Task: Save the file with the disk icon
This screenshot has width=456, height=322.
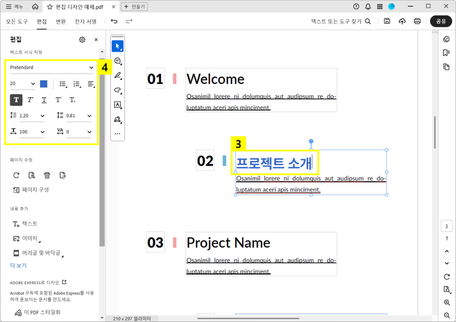Action: [x=387, y=21]
